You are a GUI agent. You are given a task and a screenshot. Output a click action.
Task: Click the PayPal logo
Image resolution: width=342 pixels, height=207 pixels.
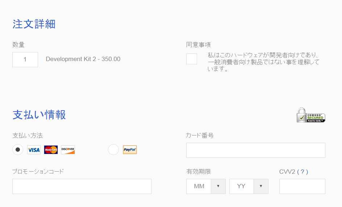point(130,150)
